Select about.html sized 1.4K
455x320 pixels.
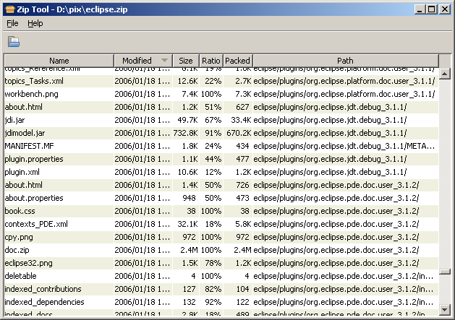coord(221,185)
